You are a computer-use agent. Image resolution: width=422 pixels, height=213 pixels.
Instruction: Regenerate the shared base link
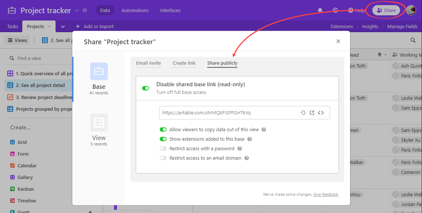(x=303, y=113)
